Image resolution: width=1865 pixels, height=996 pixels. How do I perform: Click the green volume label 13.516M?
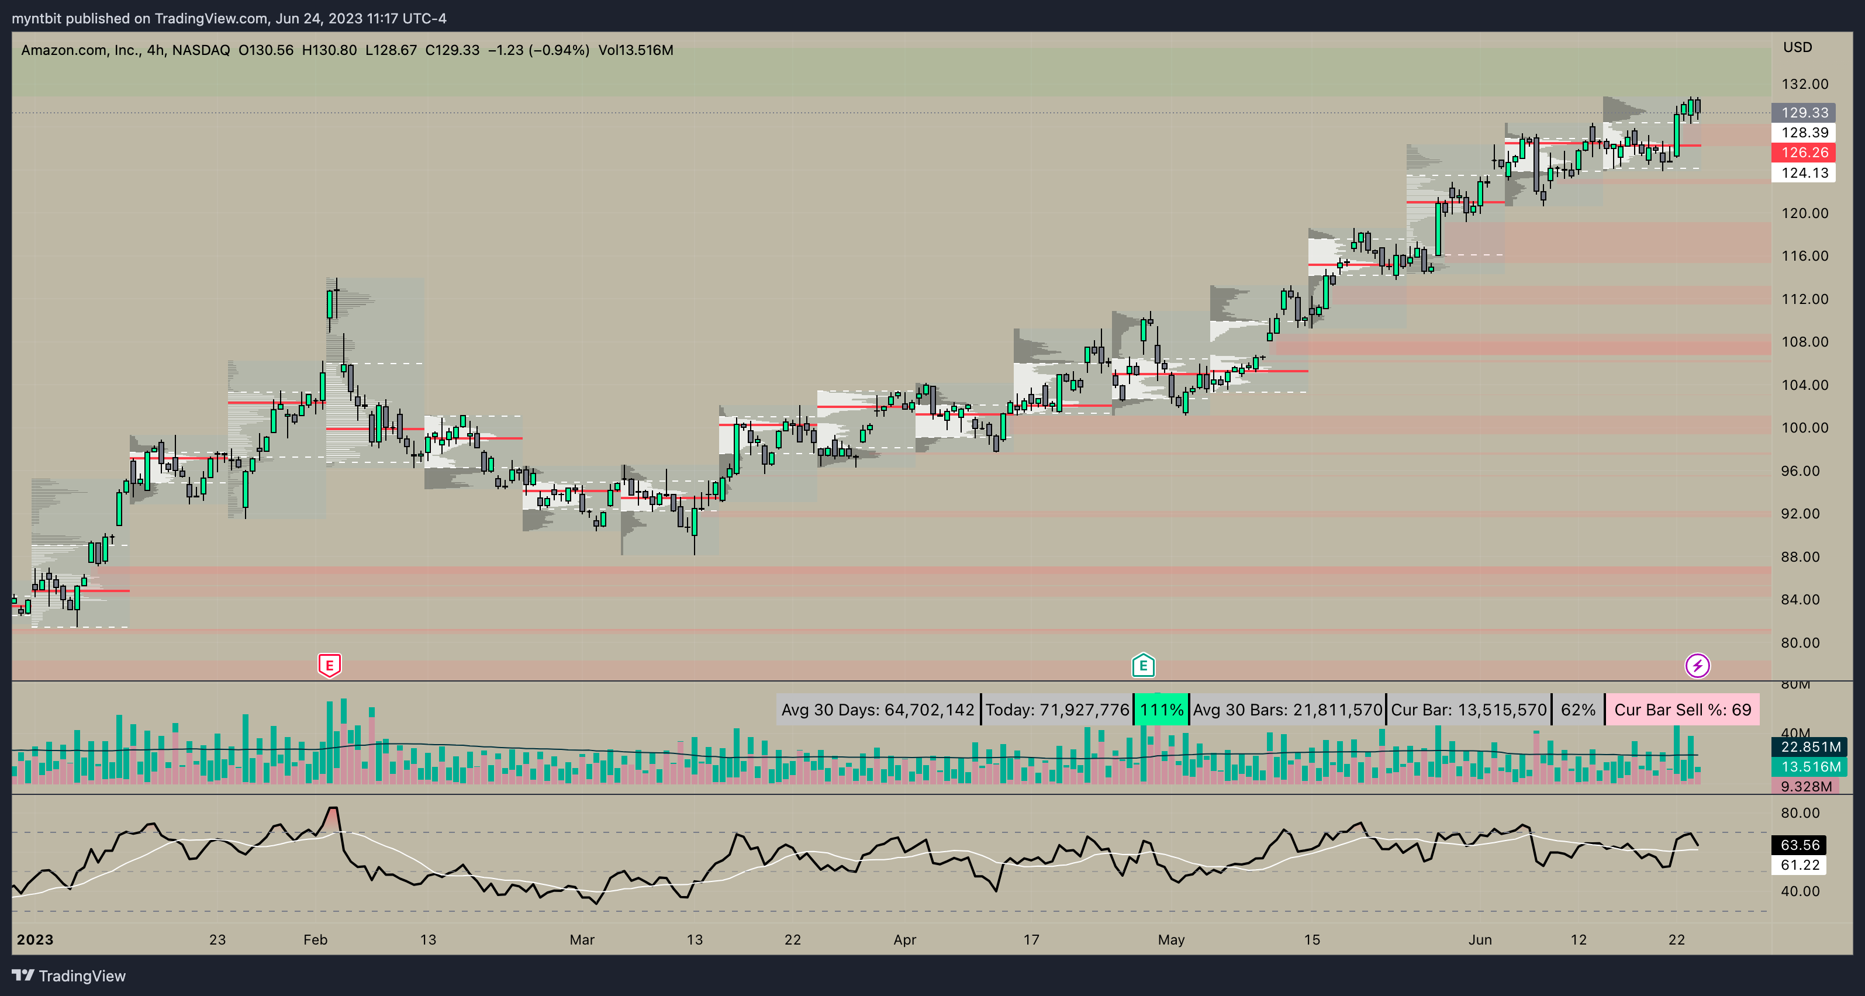click(1809, 766)
